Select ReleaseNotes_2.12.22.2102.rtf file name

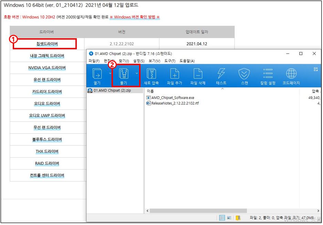pyautogui.click(x=175, y=103)
